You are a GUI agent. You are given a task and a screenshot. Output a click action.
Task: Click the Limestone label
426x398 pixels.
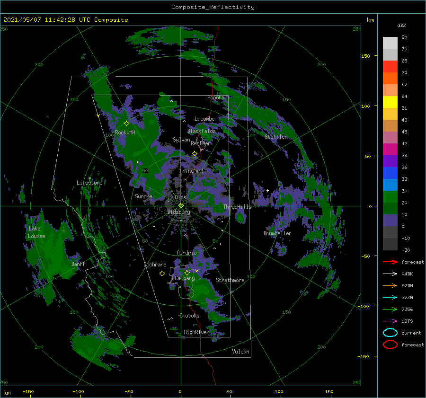point(89,183)
